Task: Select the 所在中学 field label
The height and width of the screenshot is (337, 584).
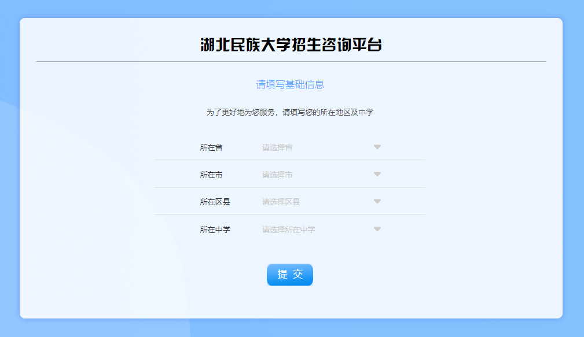Action: (215, 229)
